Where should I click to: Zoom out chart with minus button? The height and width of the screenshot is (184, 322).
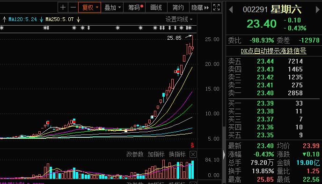73,7
